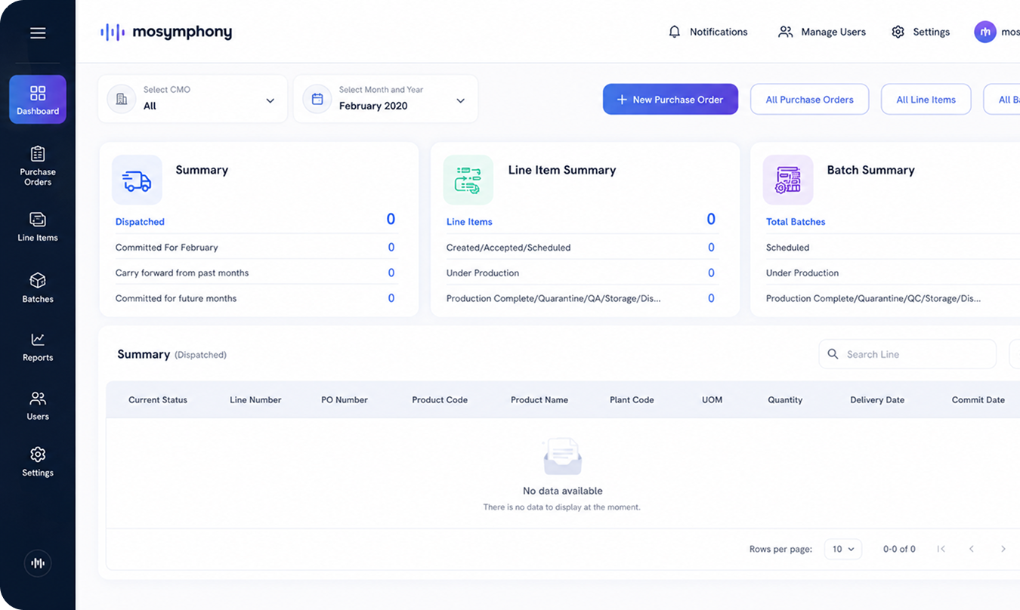Click Committed For February row
Viewport: 1020px width, 610px height.
255,247
